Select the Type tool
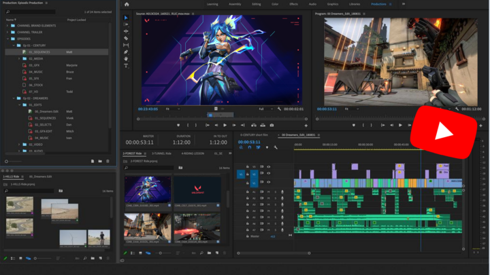Viewport: 490px width, 275px height. click(x=127, y=66)
